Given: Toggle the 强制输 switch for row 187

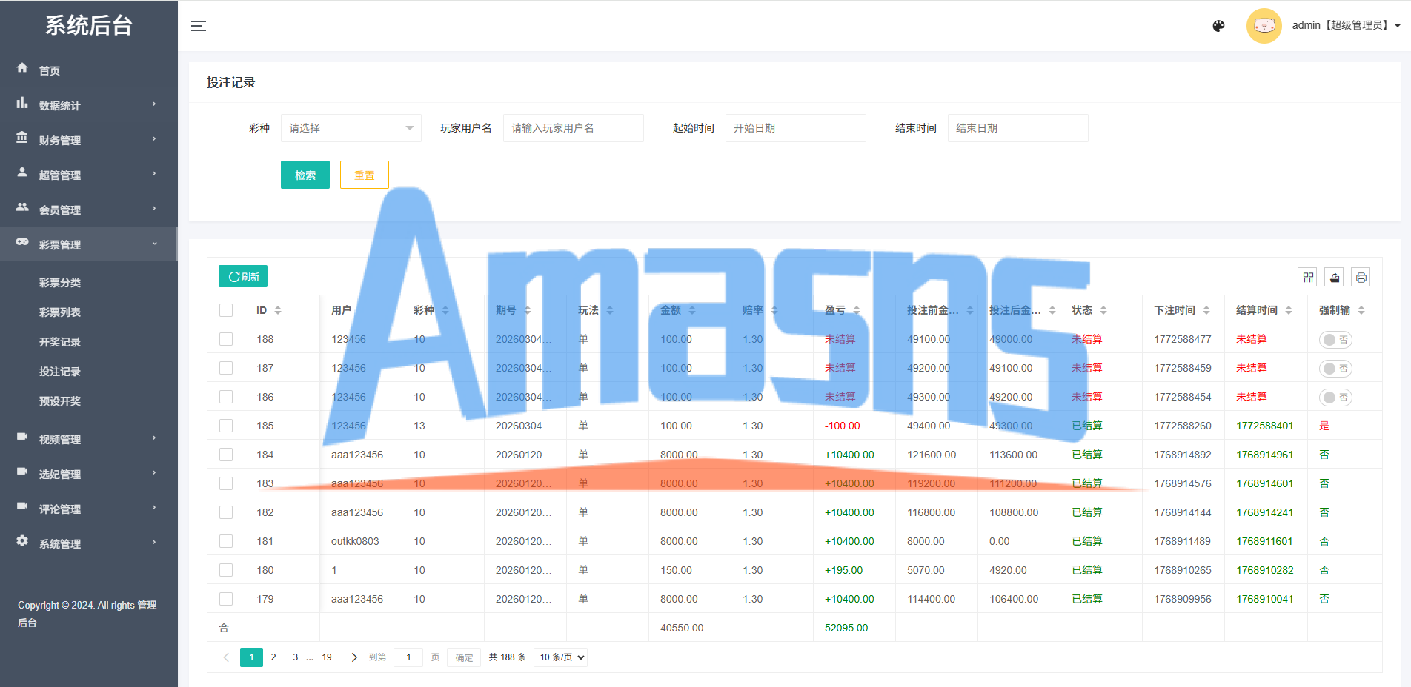Looking at the screenshot, I should 1335,369.
